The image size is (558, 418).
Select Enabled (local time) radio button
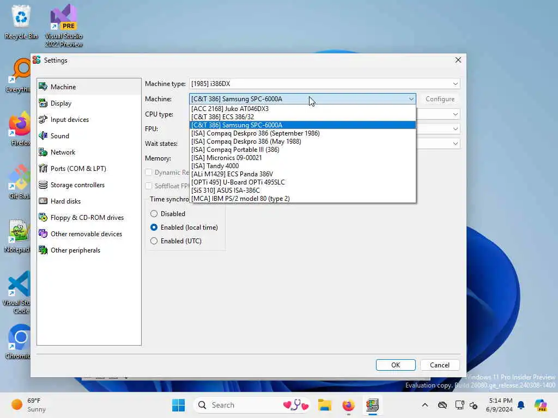154,227
